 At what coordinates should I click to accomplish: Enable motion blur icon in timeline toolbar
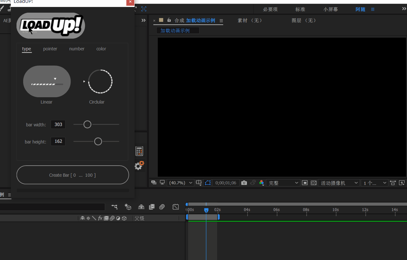pyautogui.click(x=162, y=207)
